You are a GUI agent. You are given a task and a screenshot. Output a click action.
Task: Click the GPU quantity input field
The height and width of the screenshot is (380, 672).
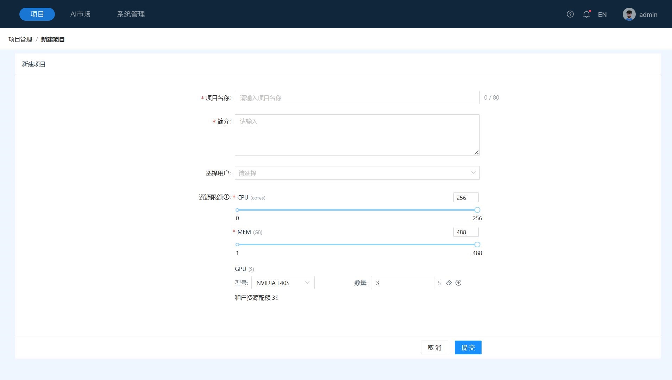pyautogui.click(x=402, y=283)
